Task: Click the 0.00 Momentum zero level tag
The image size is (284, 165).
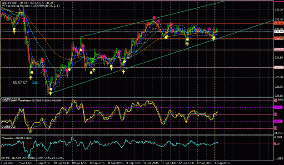Action: pyautogui.click(x=277, y=144)
